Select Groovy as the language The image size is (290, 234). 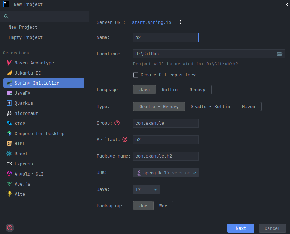coord(197,90)
